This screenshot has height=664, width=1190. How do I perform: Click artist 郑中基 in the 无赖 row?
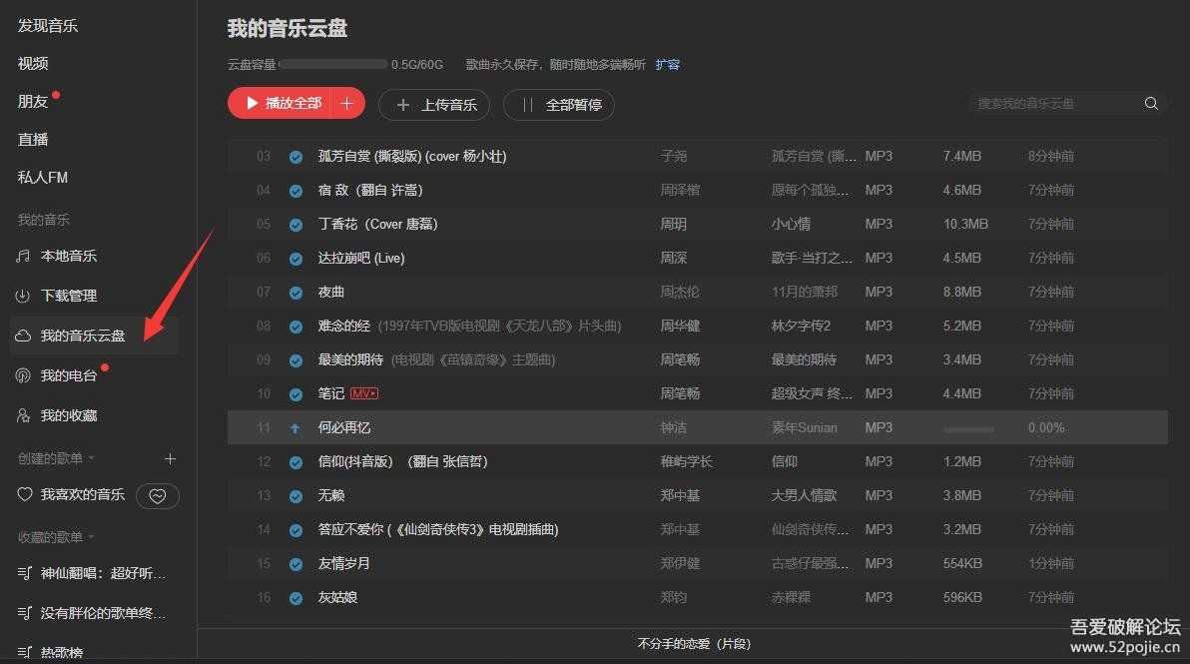(679, 495)
